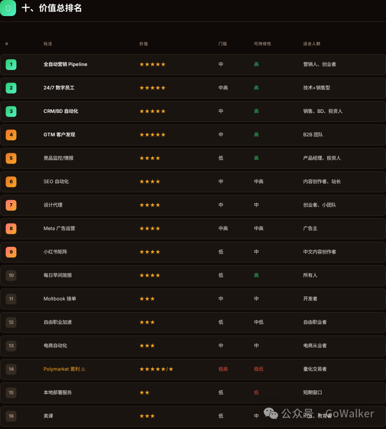Click the green rank 1 badge

click(11, 65)
